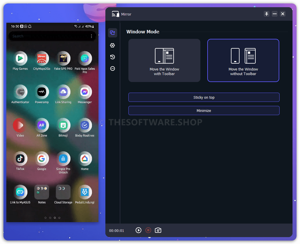Image resolution: width=300 pixels, height=244 pixels.
Task: Start playback with the play button
Action: 138,230
